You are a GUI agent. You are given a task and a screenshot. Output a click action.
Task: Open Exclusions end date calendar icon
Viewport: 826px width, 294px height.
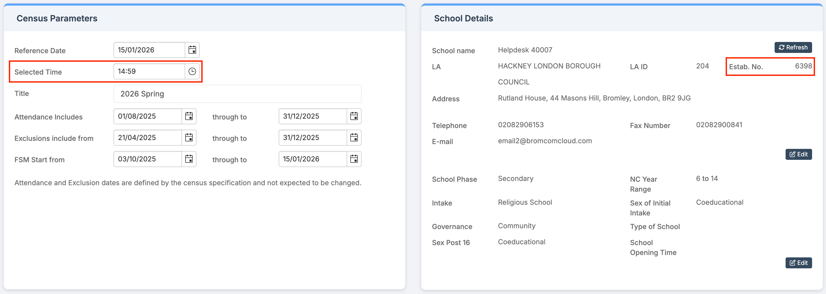pos(354,138)
